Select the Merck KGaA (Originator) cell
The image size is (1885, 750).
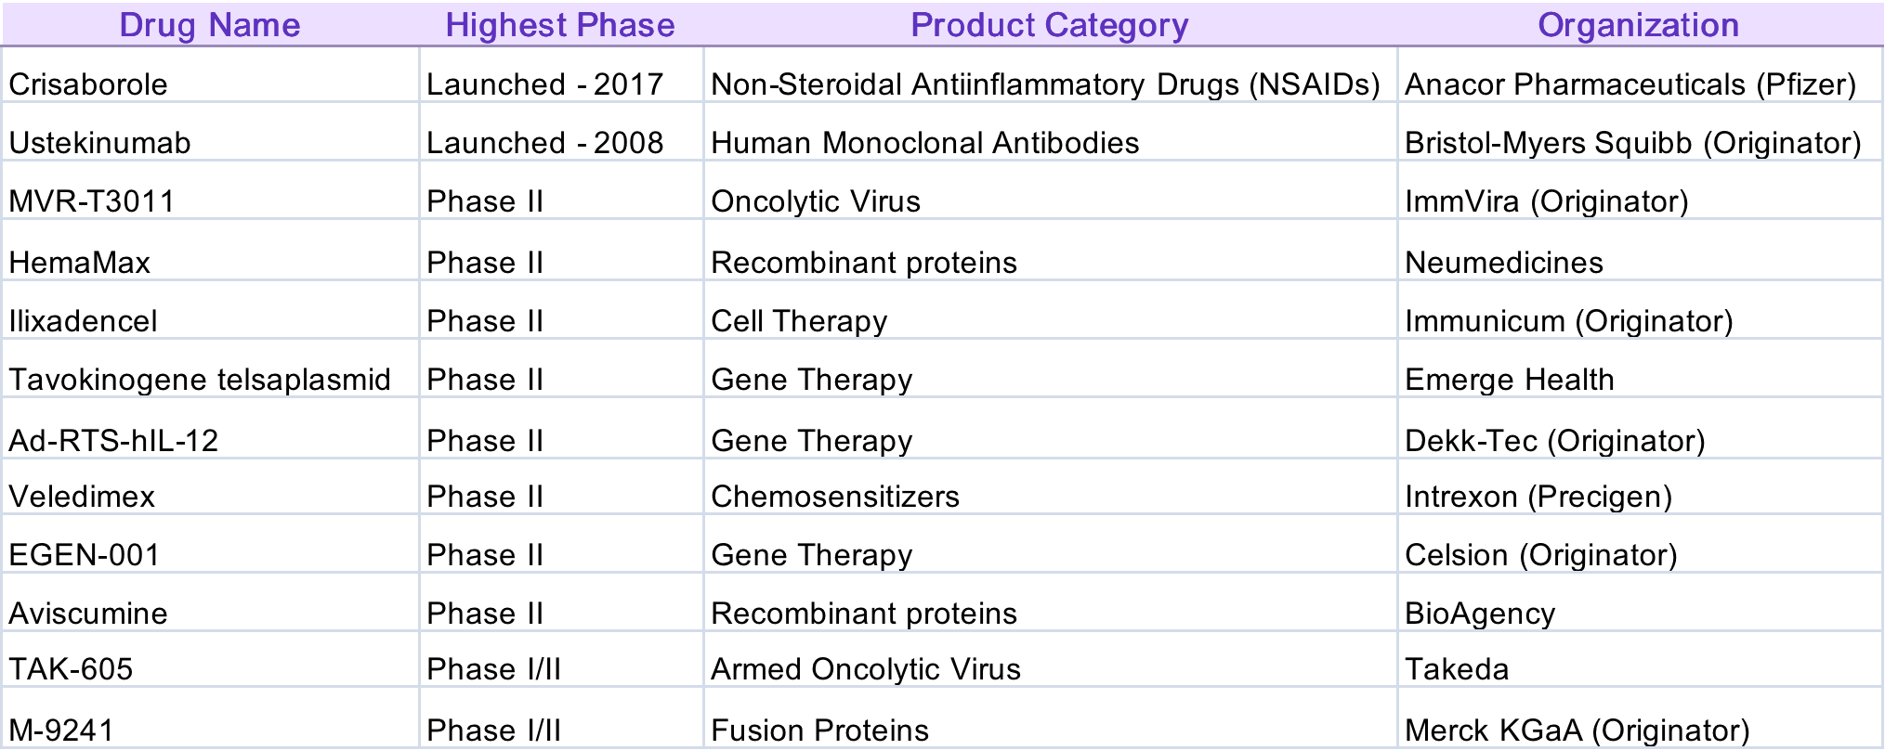point(1577,731)
